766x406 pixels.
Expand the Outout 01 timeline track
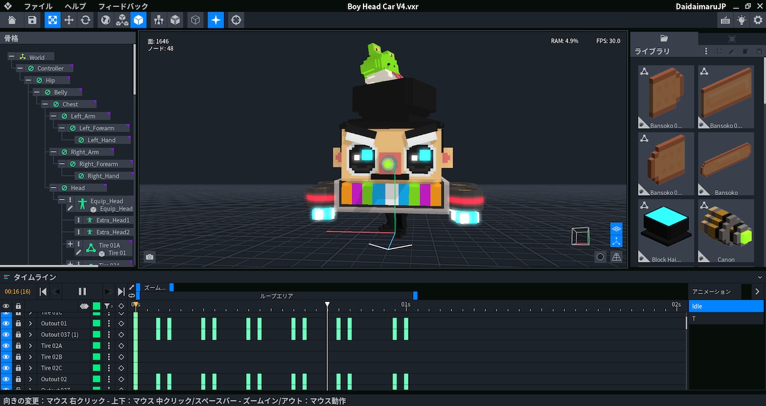click(30, 324)
